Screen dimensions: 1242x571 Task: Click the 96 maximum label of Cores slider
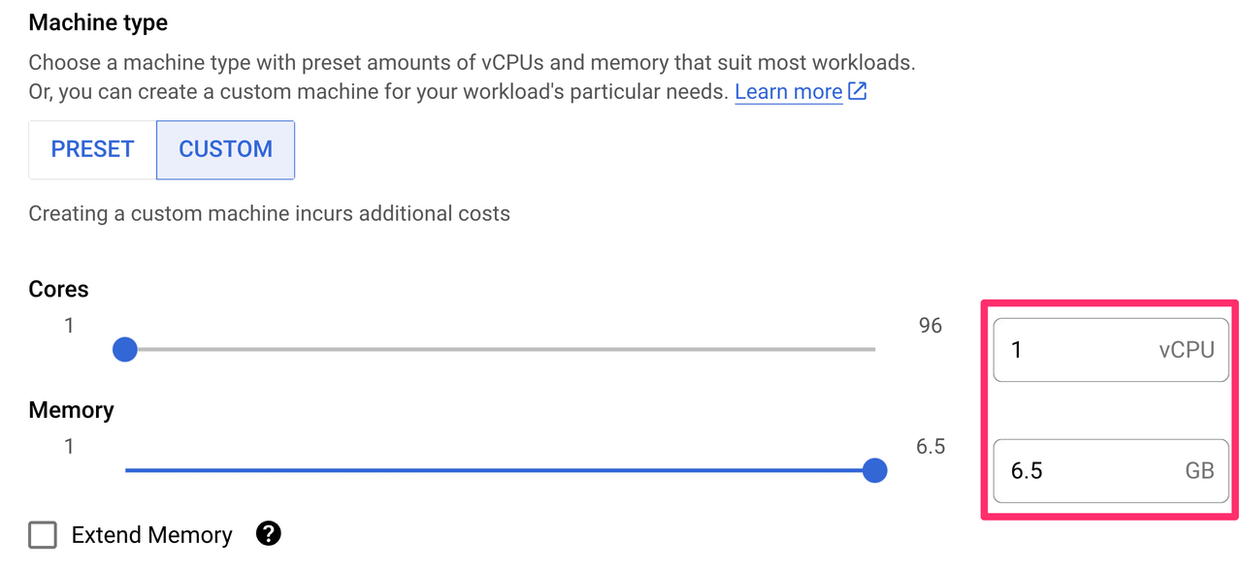click(x=930, y=326)
